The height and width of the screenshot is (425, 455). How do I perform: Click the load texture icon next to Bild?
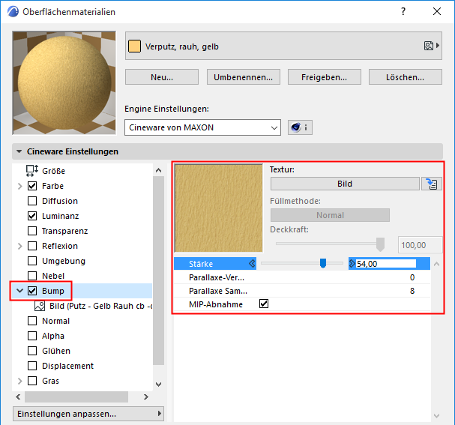click(432, 184)
